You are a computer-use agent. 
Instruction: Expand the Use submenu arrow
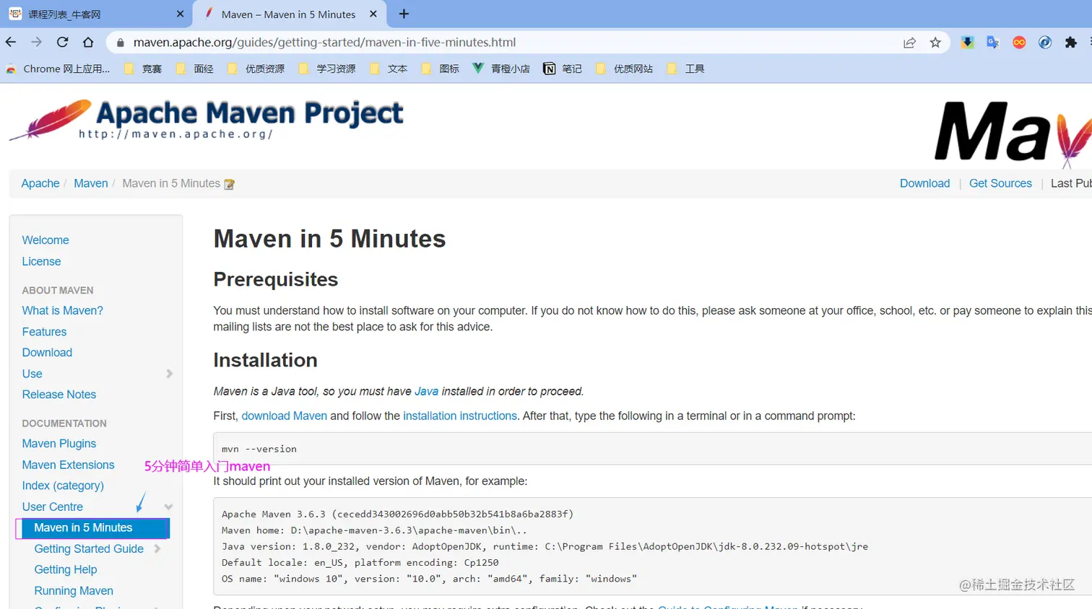[169, 374]
